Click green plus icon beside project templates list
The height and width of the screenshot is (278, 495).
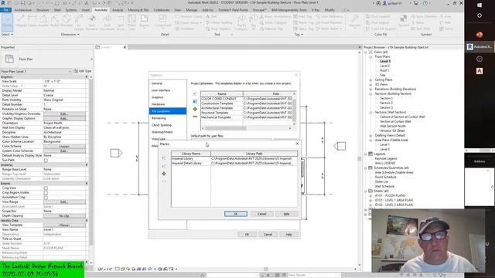[x=195, y=109]
